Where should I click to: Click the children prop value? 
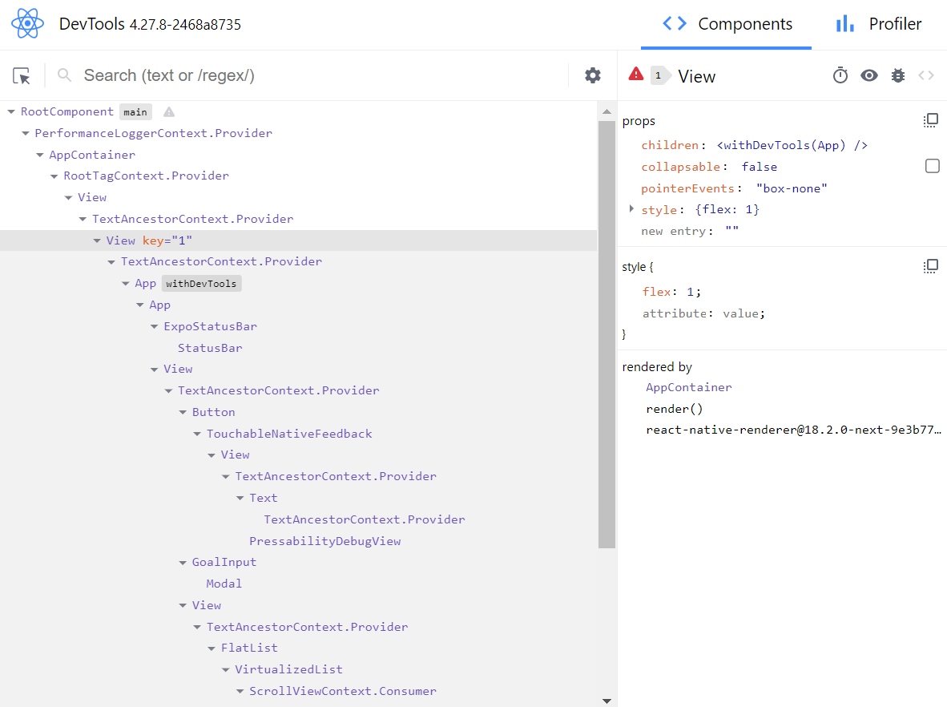[x=792, y=145]
